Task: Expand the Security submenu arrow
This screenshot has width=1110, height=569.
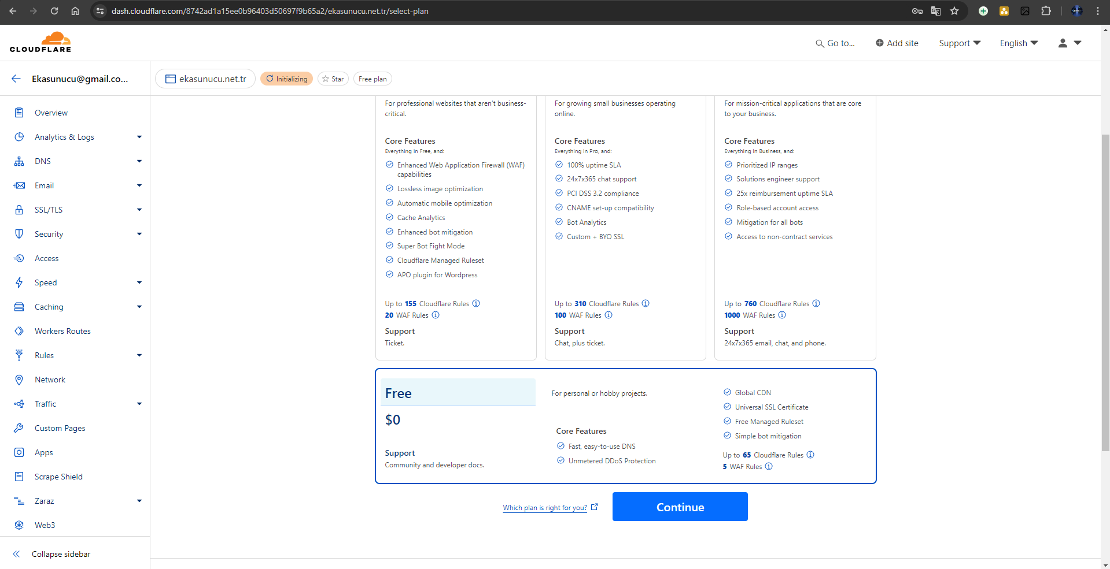Action: [x=139, y=234]
